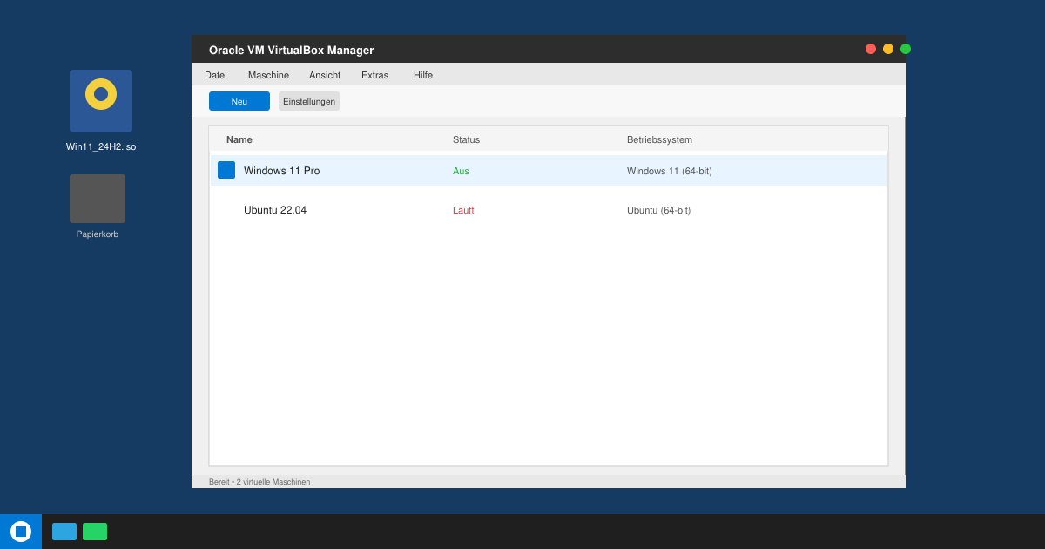The image size is (1045, 549).
Task: Sort the list by the Betriebssystem column
Action: coord(659,139)
